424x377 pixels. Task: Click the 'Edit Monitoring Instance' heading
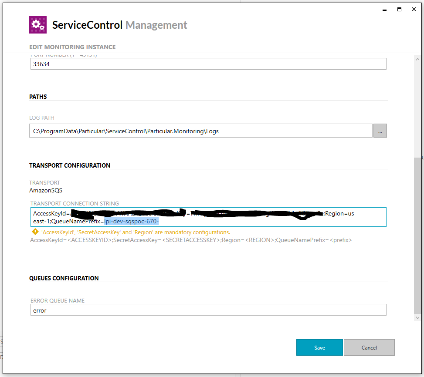click(x=72, y=47)
